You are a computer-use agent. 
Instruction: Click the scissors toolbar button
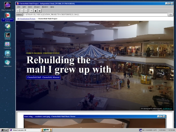click(31, 11)
